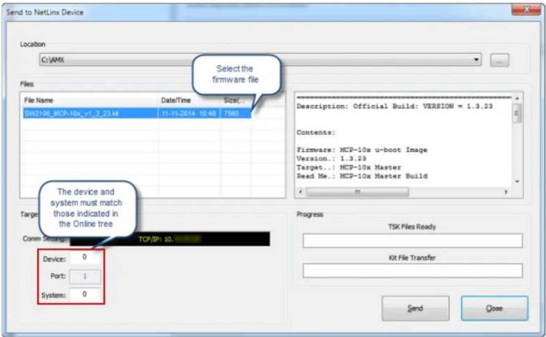The width and height of the screenshot is (546, 337).
Task: Click the Kit File Transfer progress bar
Action: [412, 271]
